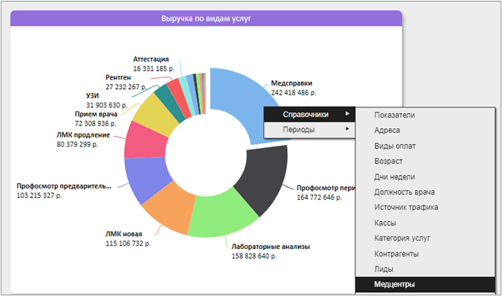The width and height of the screenshot is (502, 296).
Task: Select the highlighted Медцентры item
Action: 426,284
